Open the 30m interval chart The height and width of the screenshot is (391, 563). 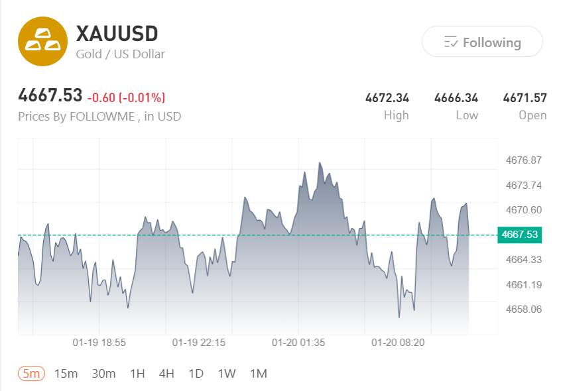tap(103, 373)
